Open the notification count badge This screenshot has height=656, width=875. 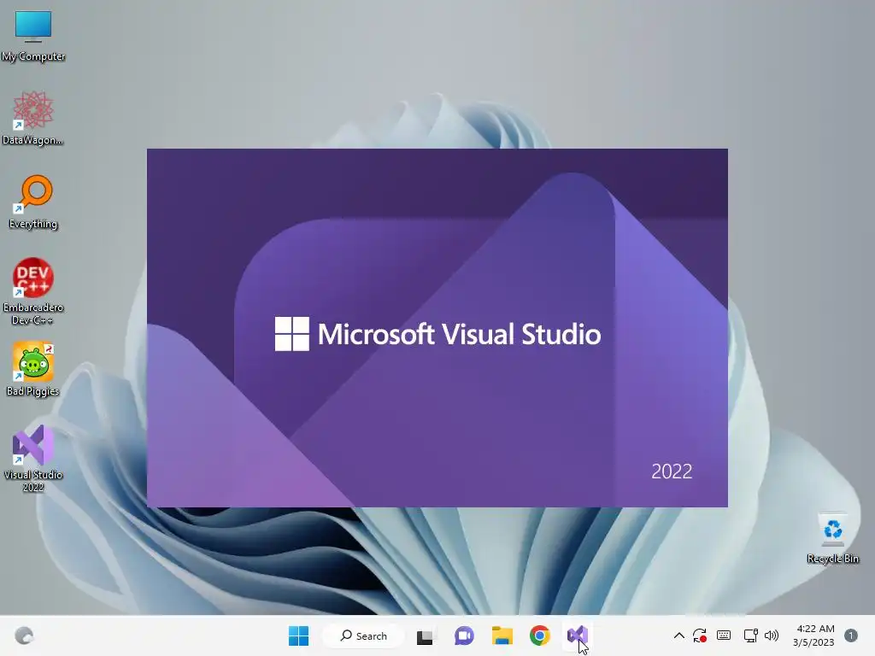pyautogui.click(x=851, y=635)
